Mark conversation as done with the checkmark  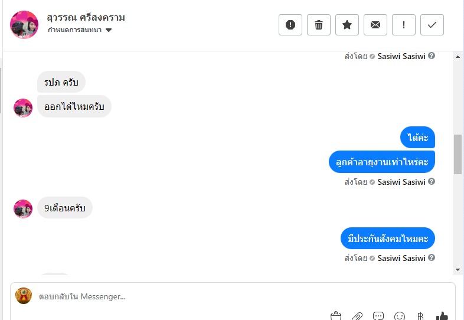(432, 25)
